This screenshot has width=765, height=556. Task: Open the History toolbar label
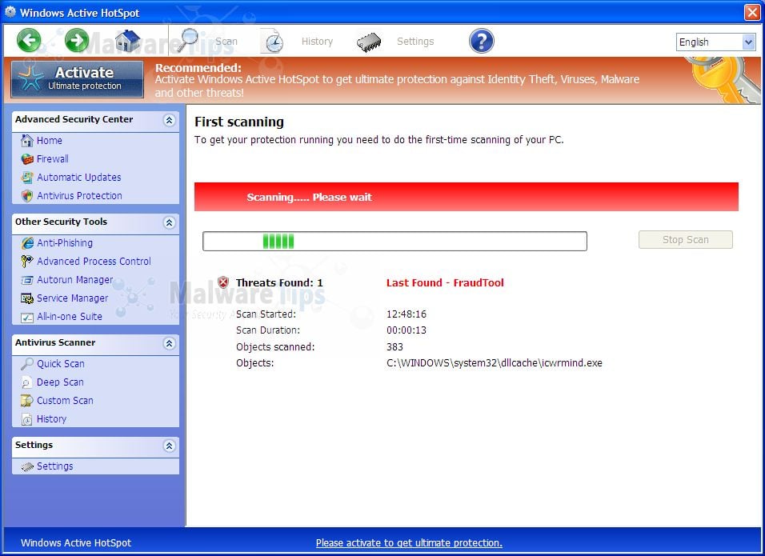317,42
